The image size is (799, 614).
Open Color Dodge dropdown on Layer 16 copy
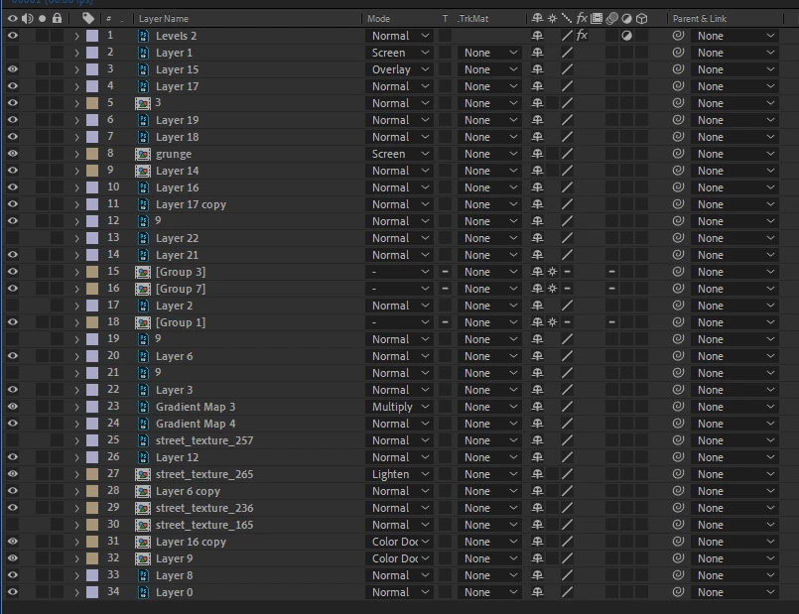(399, 542)
